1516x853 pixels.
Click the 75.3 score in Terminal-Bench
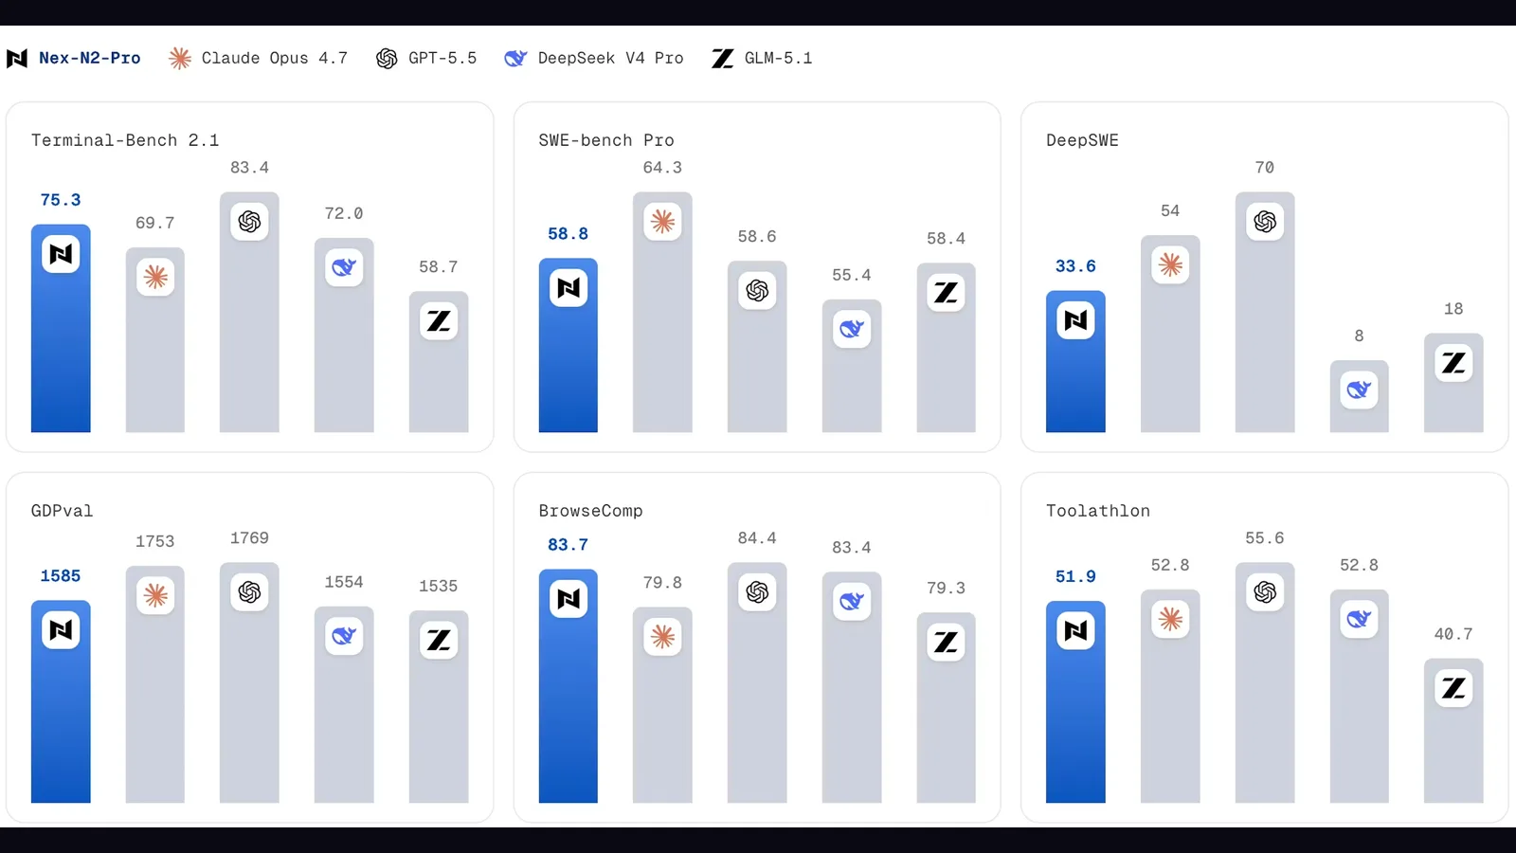click(x=61, y=200)
